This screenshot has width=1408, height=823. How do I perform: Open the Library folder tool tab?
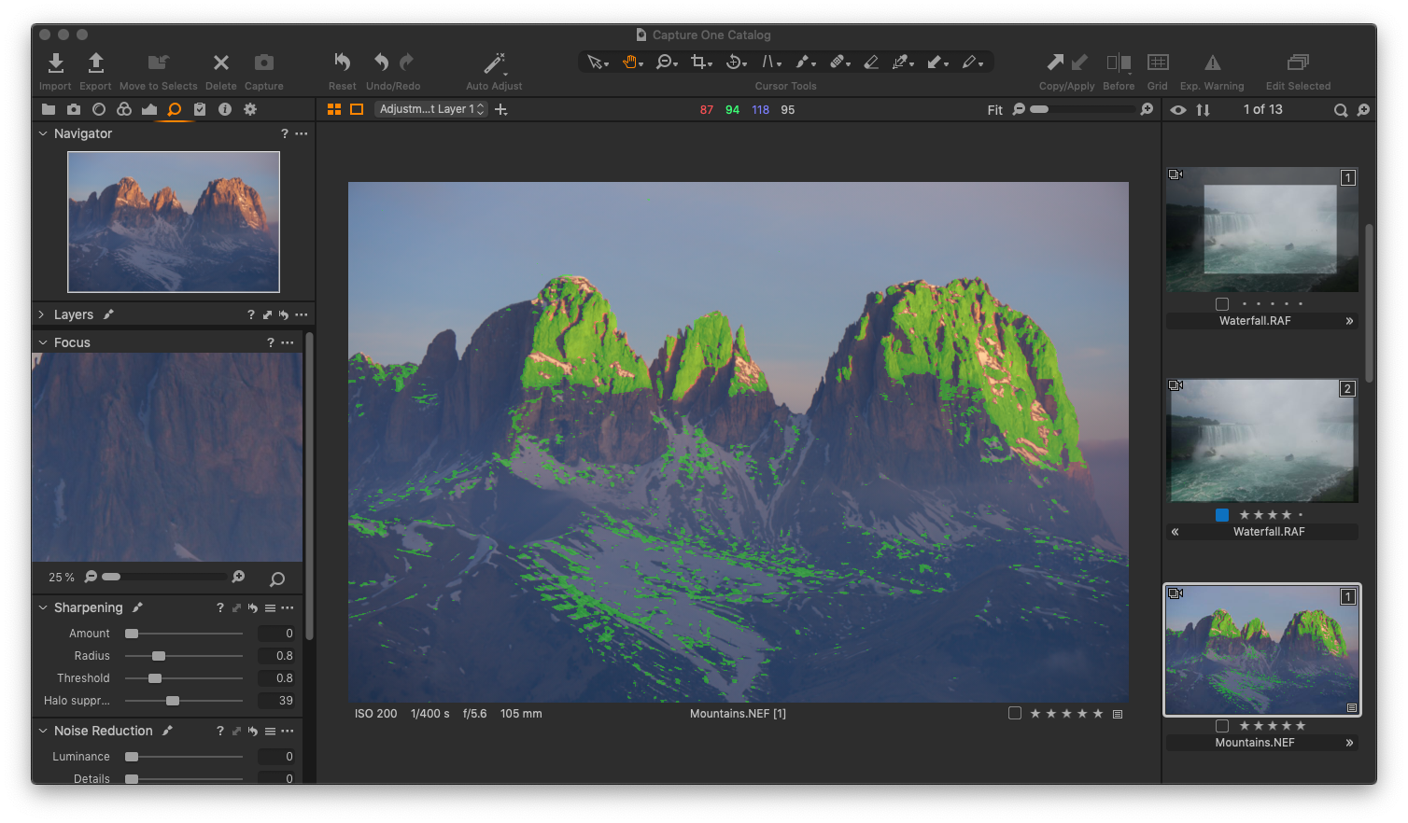[x=49, y=110]
